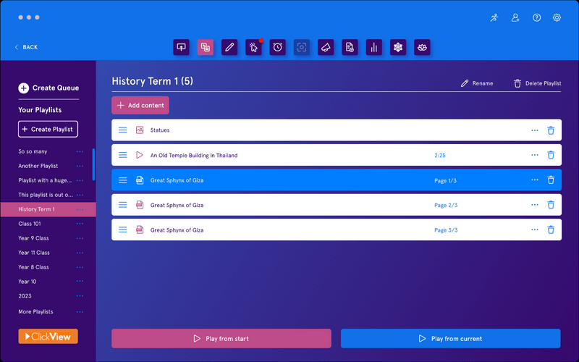Viewport: 579px width, 362px height.
Task: Click the Create Playlist button
Action: 48,129
